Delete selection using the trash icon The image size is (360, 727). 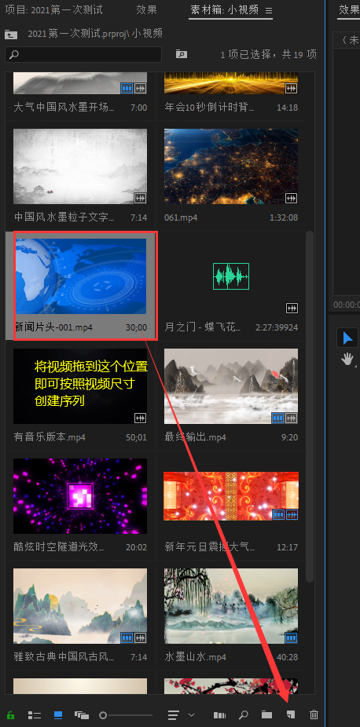coord(314,715)
